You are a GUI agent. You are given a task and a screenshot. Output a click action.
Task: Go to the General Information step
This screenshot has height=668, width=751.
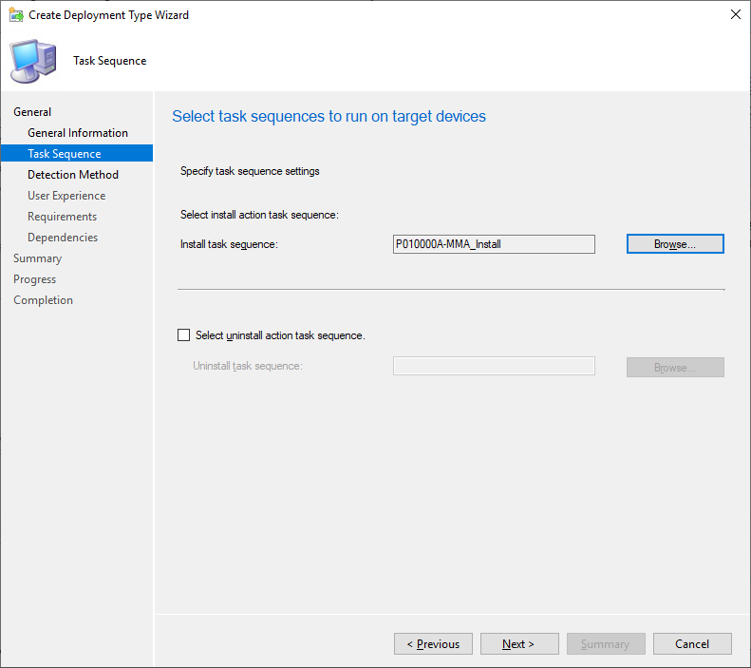coord(78,133)
